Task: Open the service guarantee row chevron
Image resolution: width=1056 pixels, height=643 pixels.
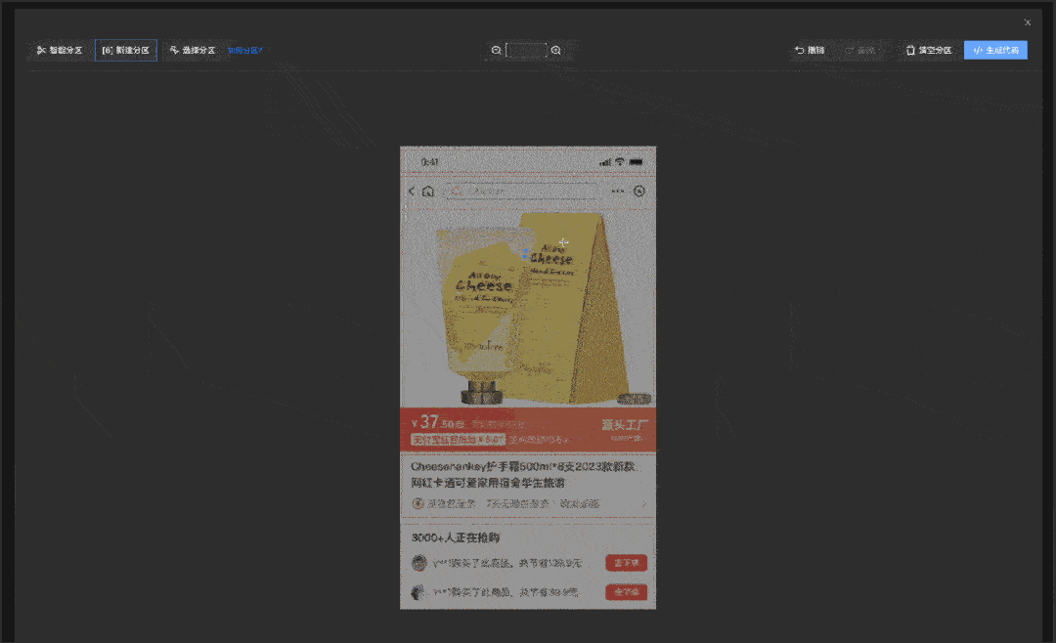Action: (x=643, y=503)
